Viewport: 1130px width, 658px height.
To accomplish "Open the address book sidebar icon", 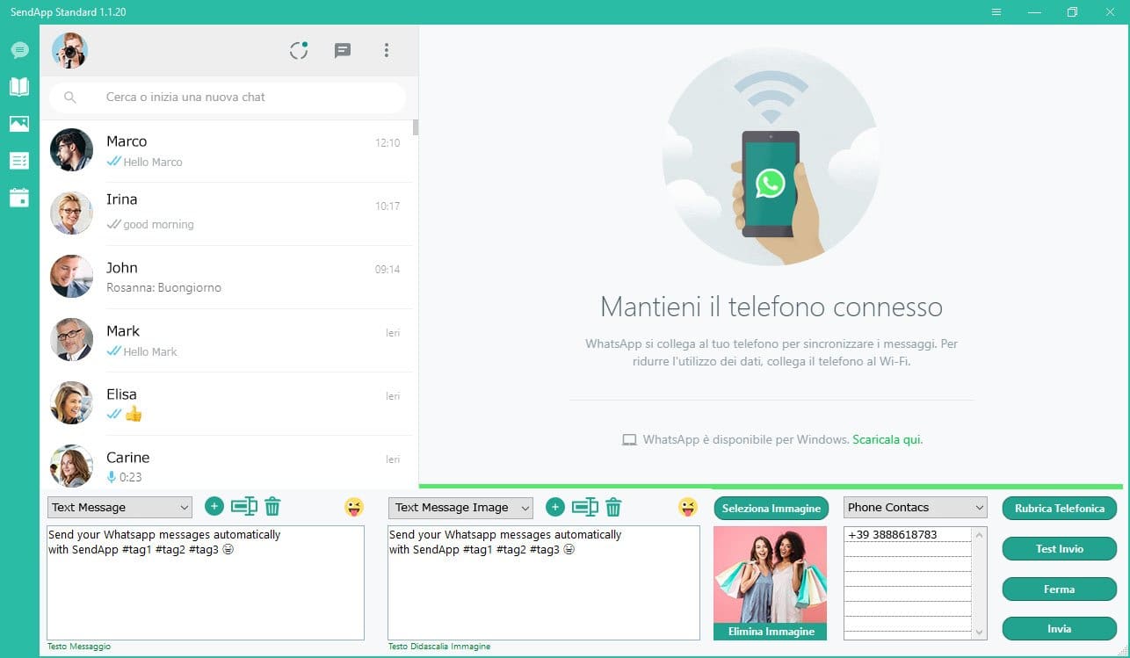I will 19,87.
